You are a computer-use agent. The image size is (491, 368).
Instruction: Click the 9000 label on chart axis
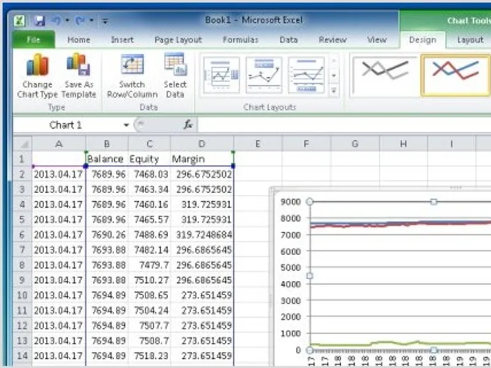point(290,202)
